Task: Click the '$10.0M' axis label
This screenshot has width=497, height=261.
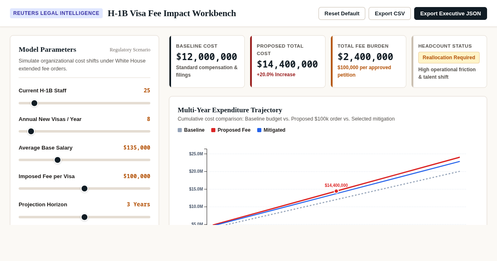Action: [196, 206]
